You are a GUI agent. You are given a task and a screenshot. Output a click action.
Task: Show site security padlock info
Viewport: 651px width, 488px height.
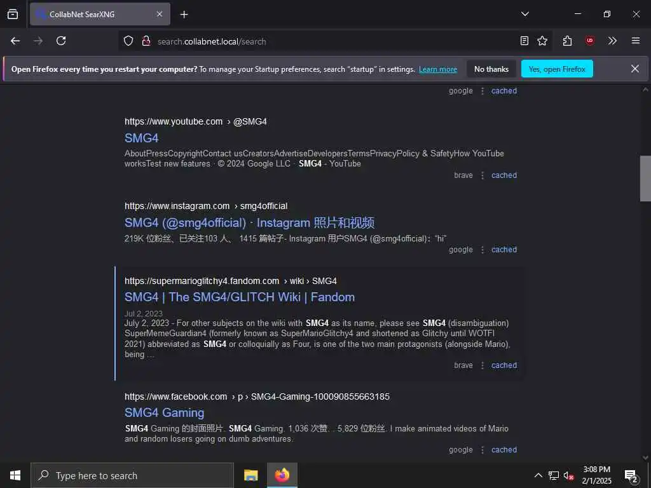(146, 41)
